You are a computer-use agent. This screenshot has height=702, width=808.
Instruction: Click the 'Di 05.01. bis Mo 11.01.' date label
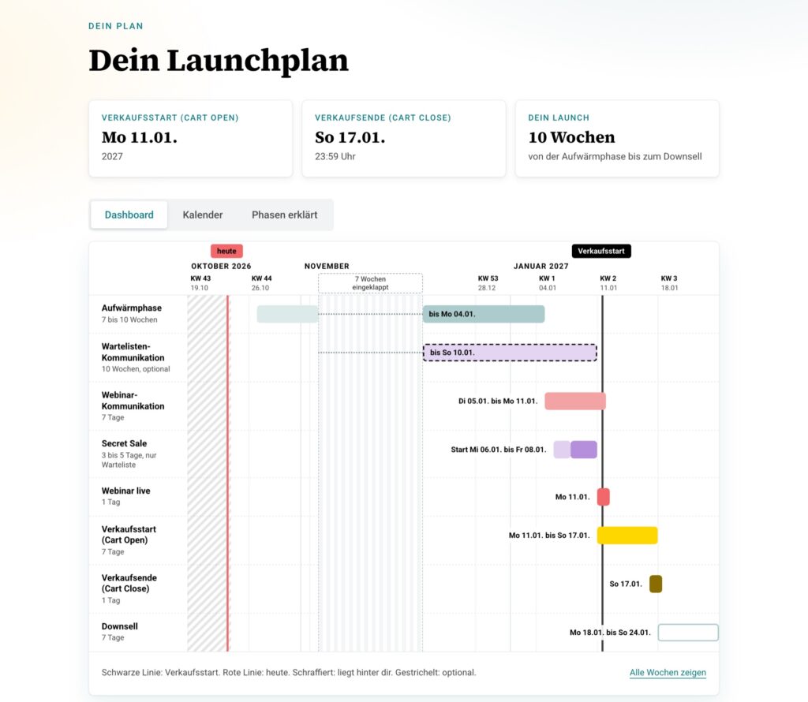pyautogui.click(x=498, y=401)
